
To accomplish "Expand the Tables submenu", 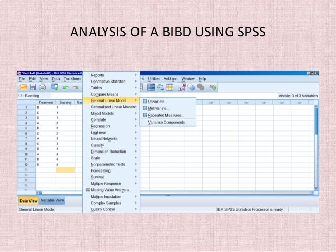I will click(111, 88).
